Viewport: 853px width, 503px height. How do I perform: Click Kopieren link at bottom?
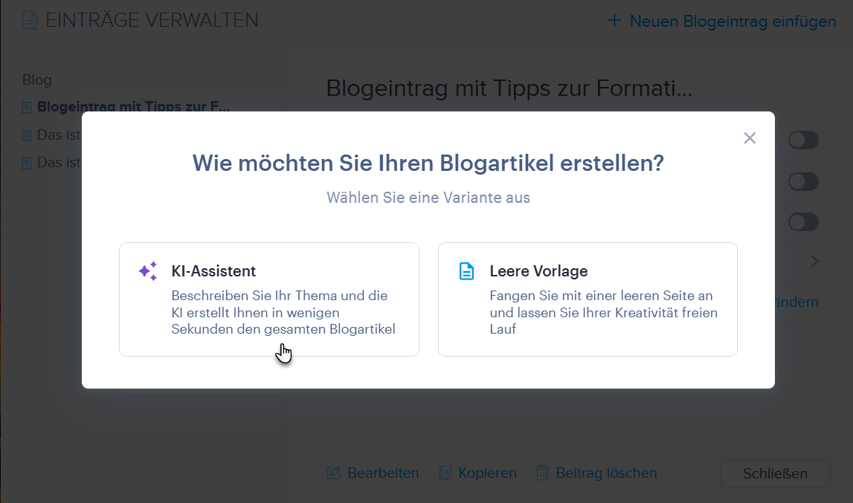pos(487,473)
